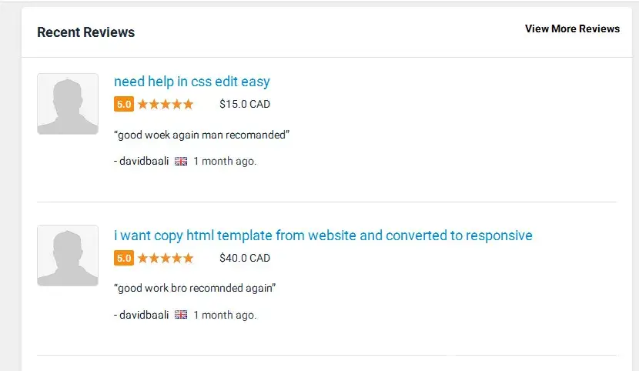Click star rating of the HTML template review
Image resolution: width=639 pixels, height=371 pixels.
point(166,258)
